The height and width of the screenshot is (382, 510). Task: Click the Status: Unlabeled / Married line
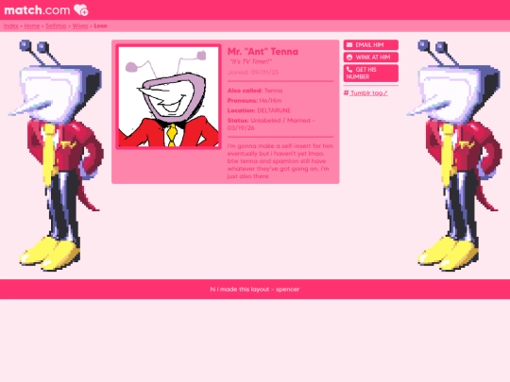pyautogui.click(x=271, y=125)
